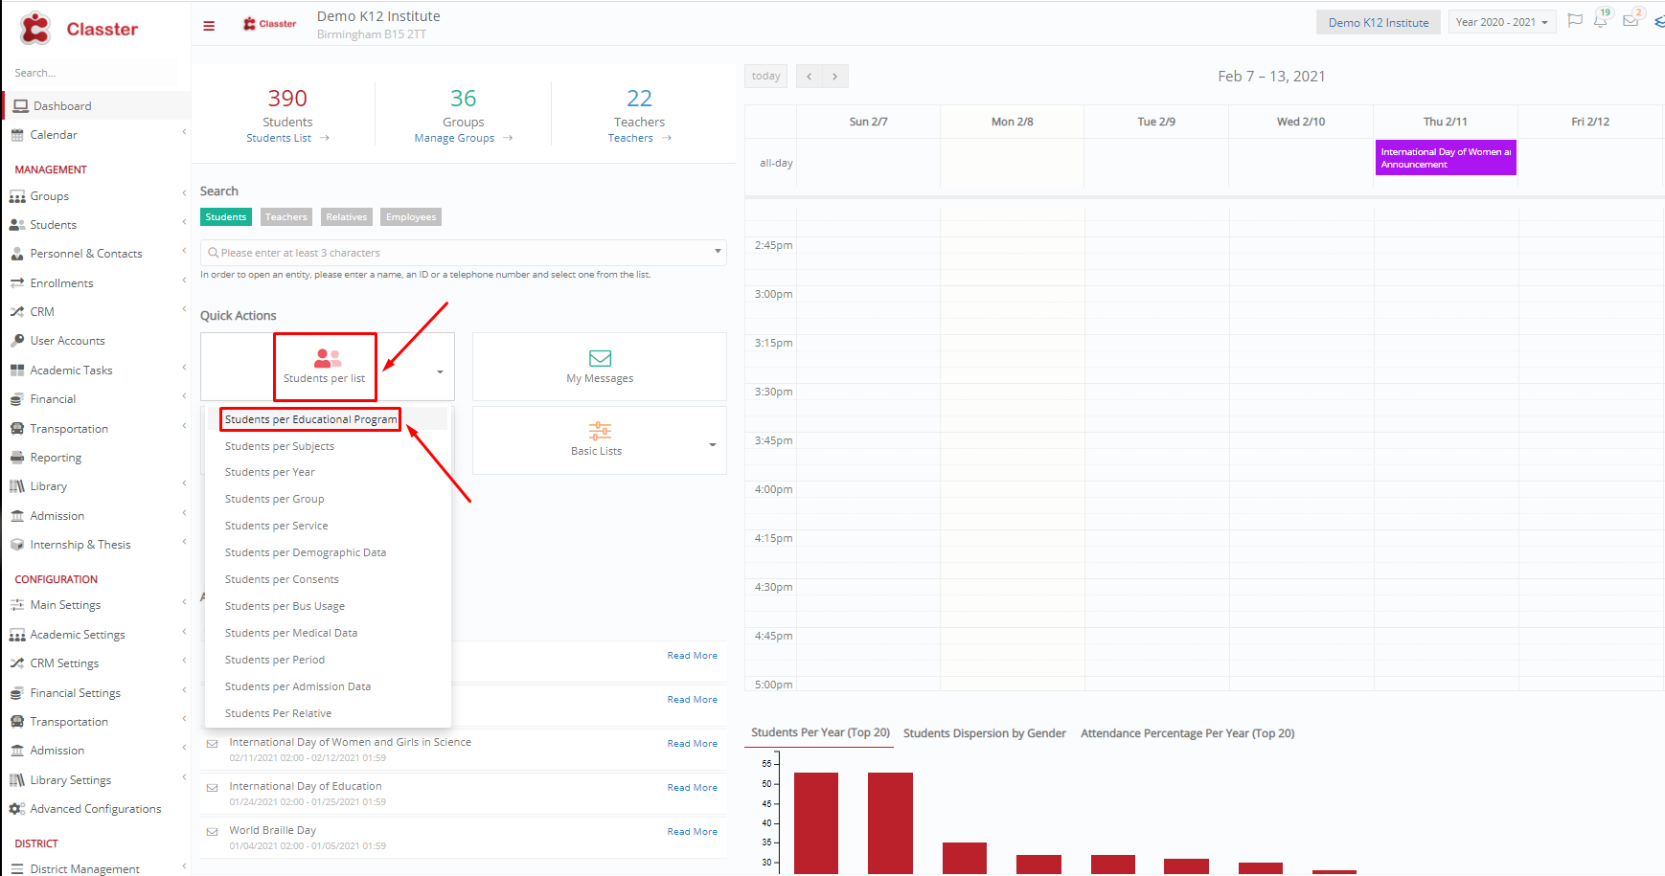Viewport: 1665px width, 876px height.
Task: Click the Students per list people icon
Action: 328,358
